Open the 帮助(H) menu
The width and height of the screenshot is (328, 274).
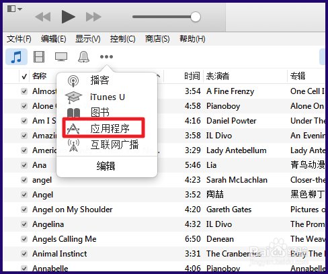(192, 39)
